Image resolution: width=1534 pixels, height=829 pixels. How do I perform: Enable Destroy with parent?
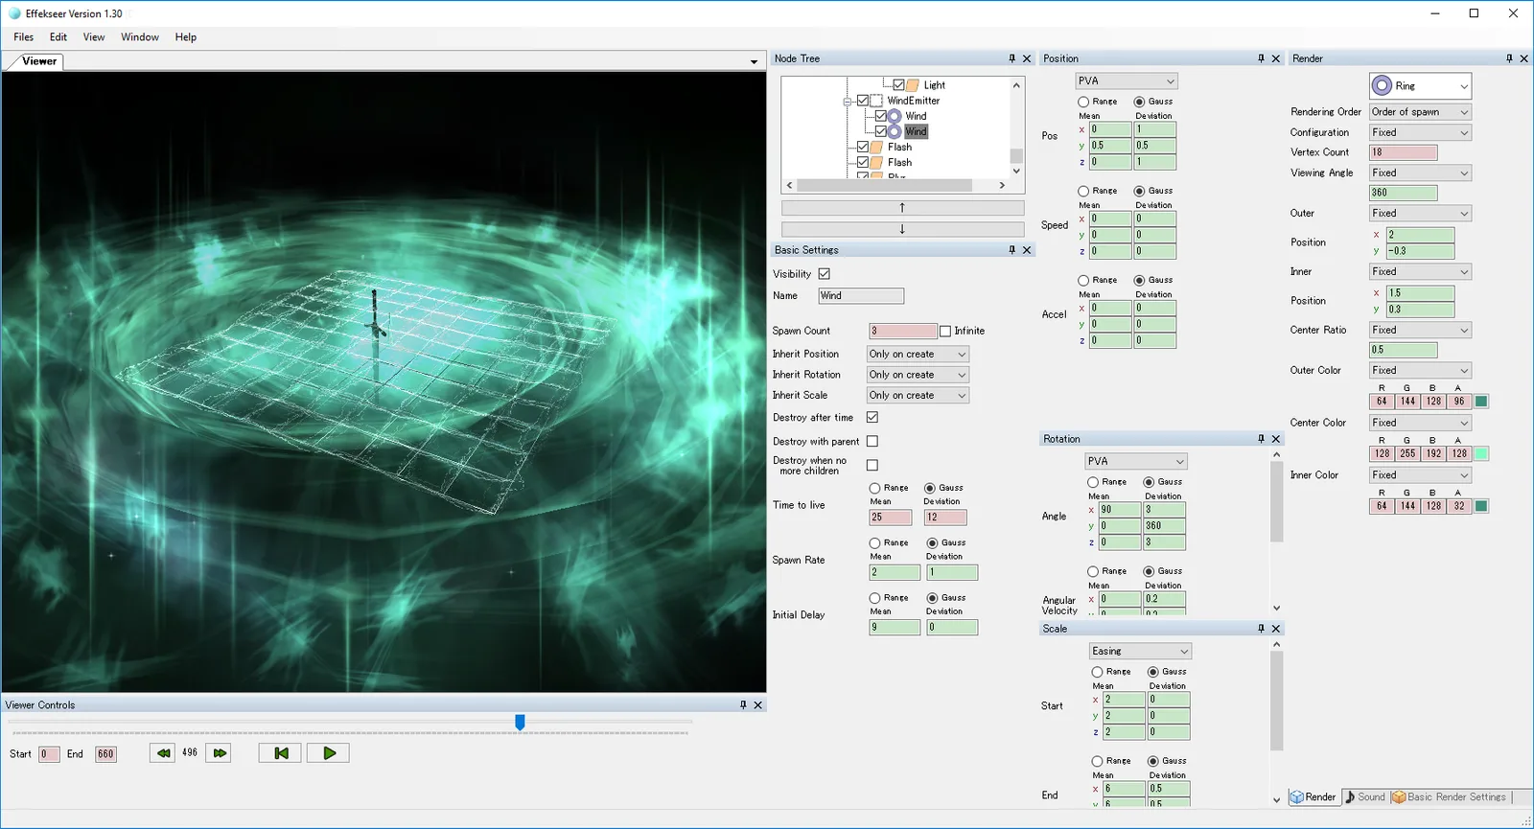tap(872, 442)
